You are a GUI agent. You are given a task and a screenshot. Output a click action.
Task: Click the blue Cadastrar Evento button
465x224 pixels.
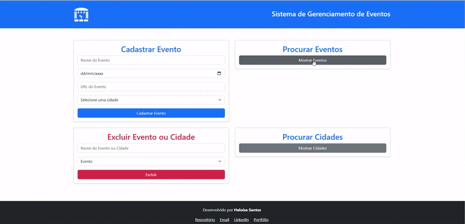(151, 113)
